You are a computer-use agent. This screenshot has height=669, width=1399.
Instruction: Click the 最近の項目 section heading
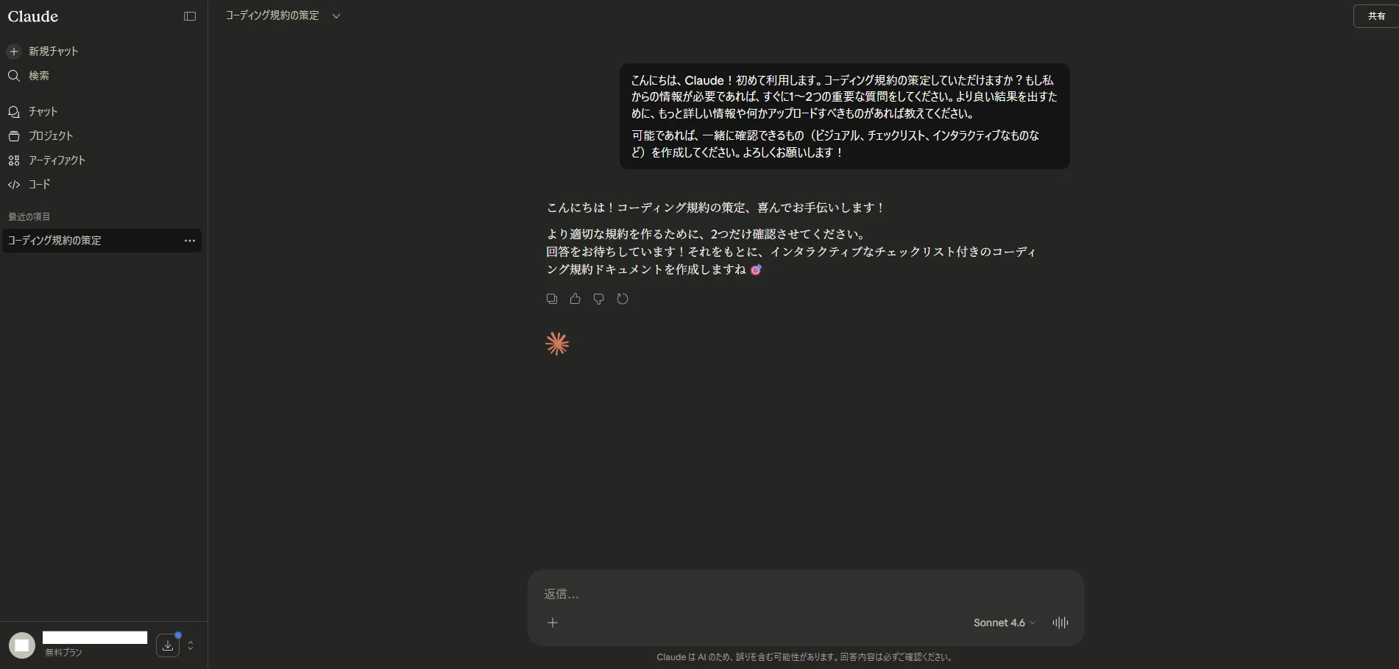pyautogui.click(x=29, y=217)
